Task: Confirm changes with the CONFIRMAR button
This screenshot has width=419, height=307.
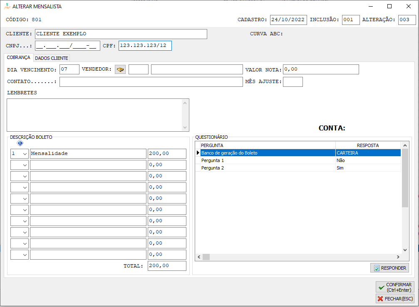Action: click(395, 287)
